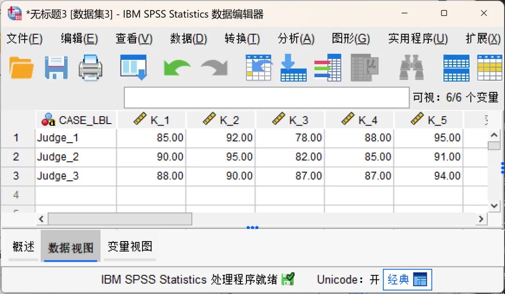Open a data file with folder icon
Viewport: 505px width, 294px height.
(x=22, y=68)
